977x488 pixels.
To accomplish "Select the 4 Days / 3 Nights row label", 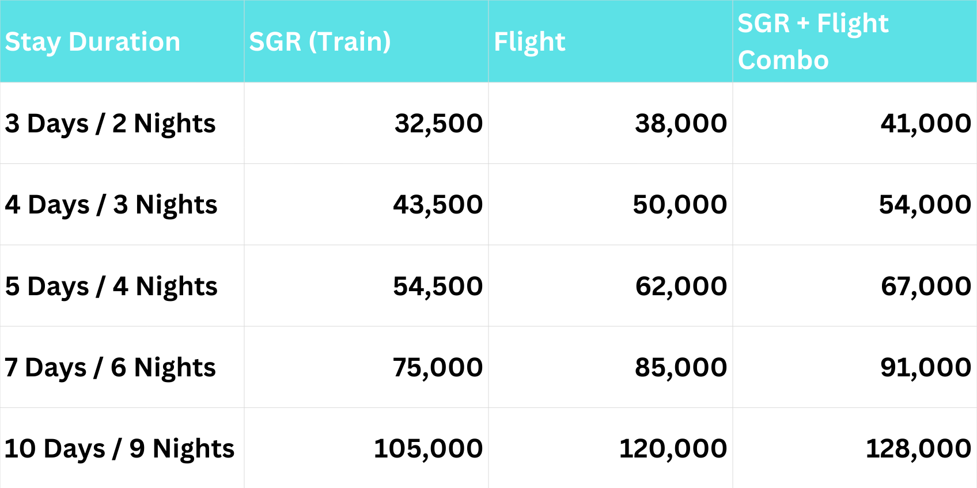I will click(111, 205).
